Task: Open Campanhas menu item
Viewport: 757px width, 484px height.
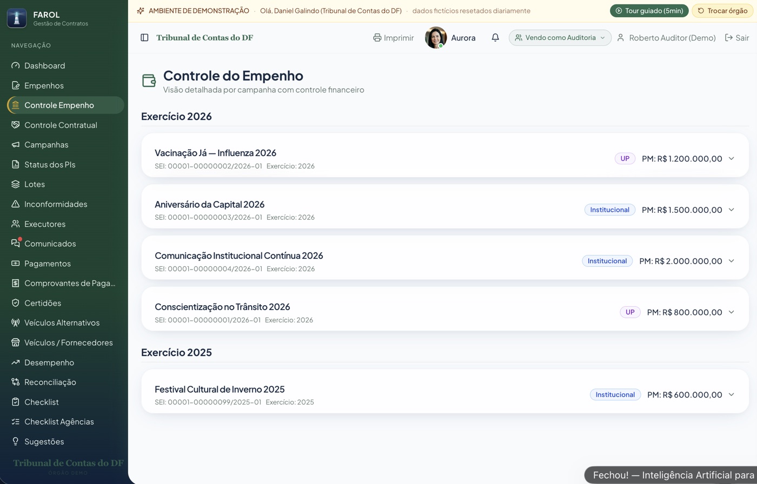Action: click(x=65, y=145)
